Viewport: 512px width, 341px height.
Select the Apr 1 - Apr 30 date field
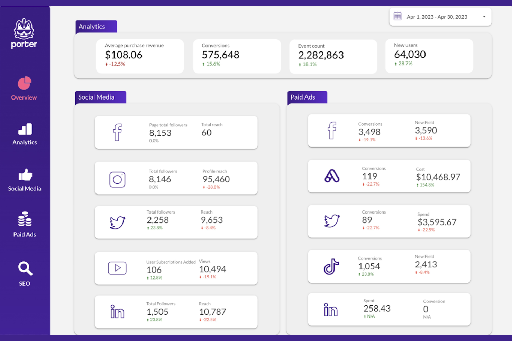click(x=437, y=17)
